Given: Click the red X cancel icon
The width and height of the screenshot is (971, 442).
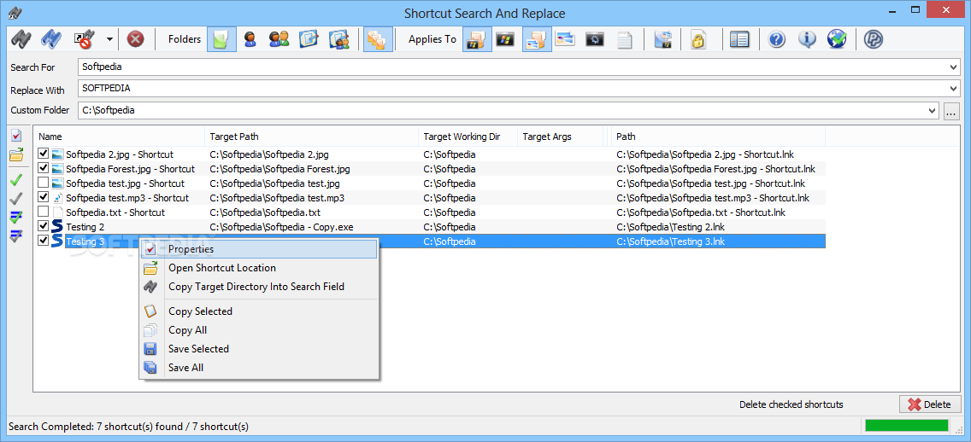Looking at the screenshot, I should point(136,39).
